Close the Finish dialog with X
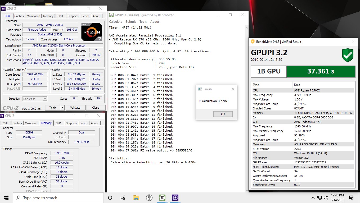 point(233,89)
